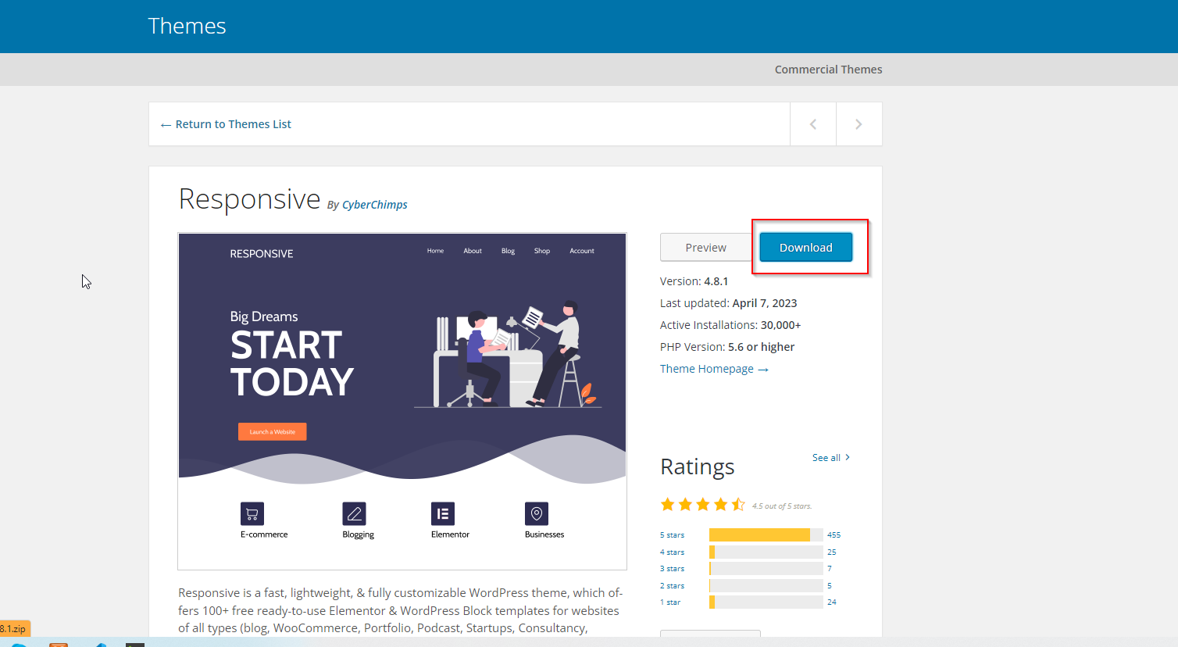
Task: Click the Preview button
Action: tap(706, 248)
